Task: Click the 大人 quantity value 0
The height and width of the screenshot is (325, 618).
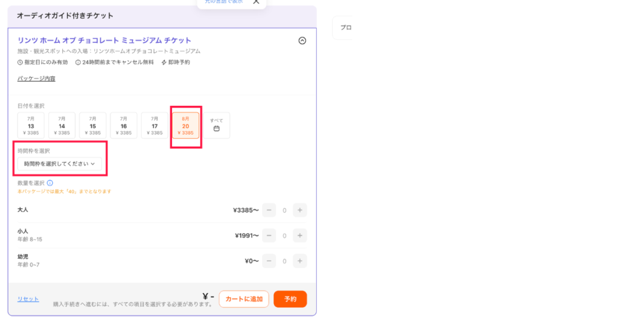Action: (x=285, y=210)
